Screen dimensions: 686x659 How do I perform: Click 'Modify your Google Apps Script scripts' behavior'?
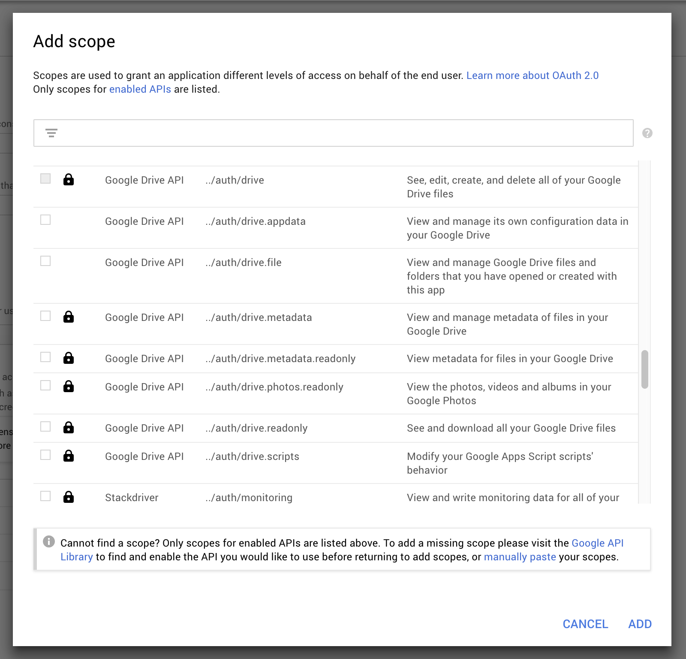500,463
